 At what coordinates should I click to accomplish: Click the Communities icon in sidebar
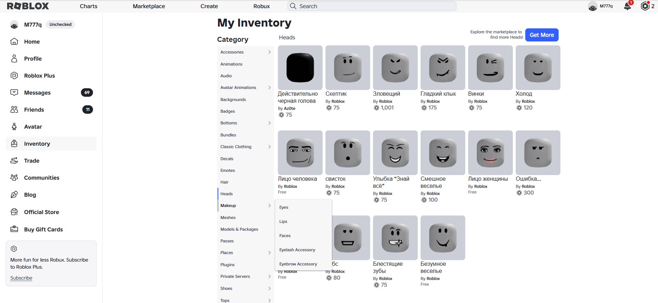point(14,178)
